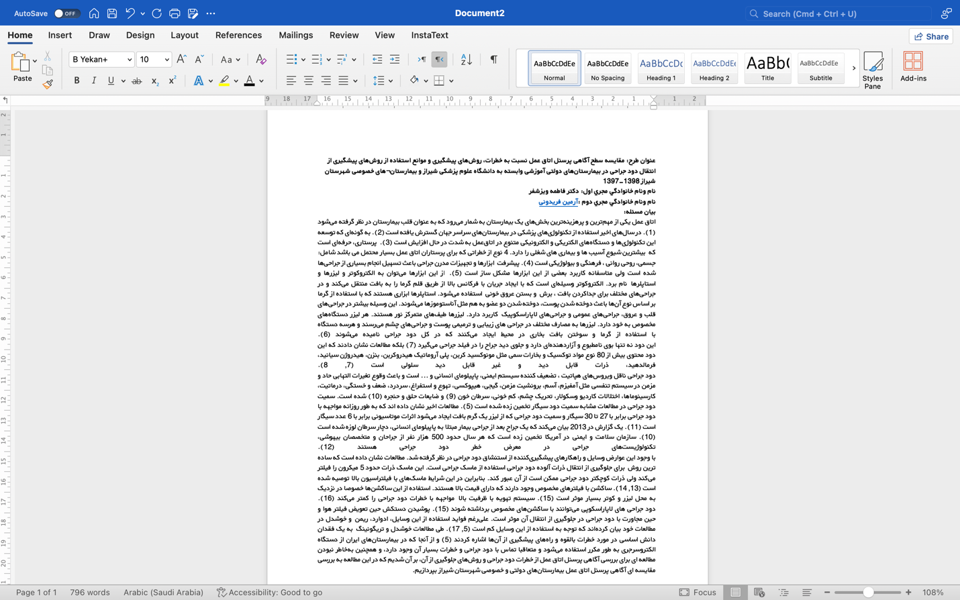Image resolution: width=960 pixels, height=600 pixels.
Task: Cut selection with the scissors icon
Action: point(48,56)
